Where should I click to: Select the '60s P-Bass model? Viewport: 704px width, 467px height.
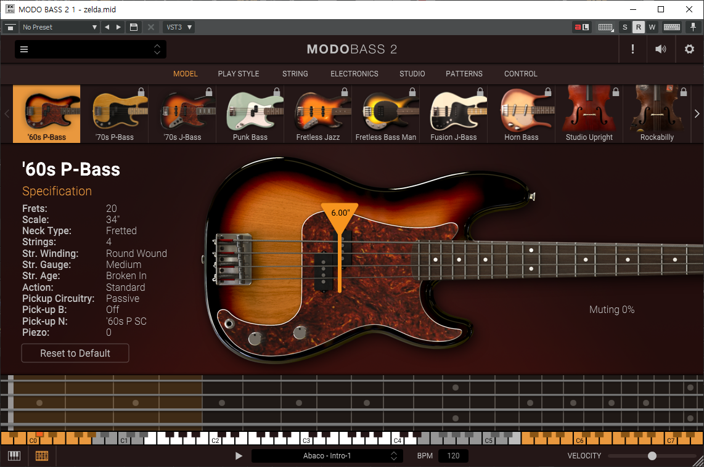pos(47,114)
